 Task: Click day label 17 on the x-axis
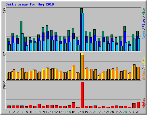[78, 112]
